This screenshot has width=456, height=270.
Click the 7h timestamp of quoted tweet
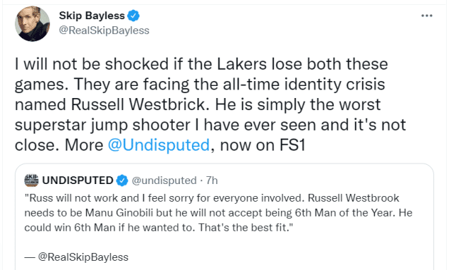coord(212,180)
